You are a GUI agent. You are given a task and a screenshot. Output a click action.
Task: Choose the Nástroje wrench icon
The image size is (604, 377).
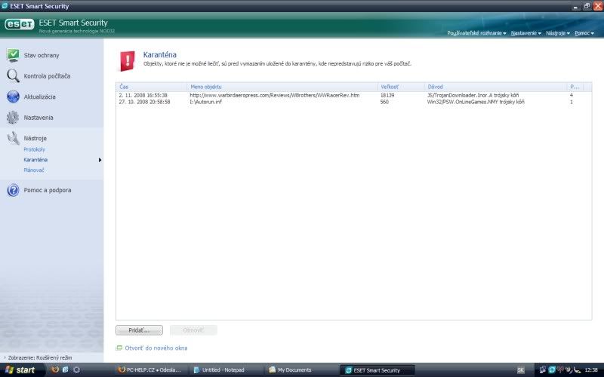click(x=13, y=138)
